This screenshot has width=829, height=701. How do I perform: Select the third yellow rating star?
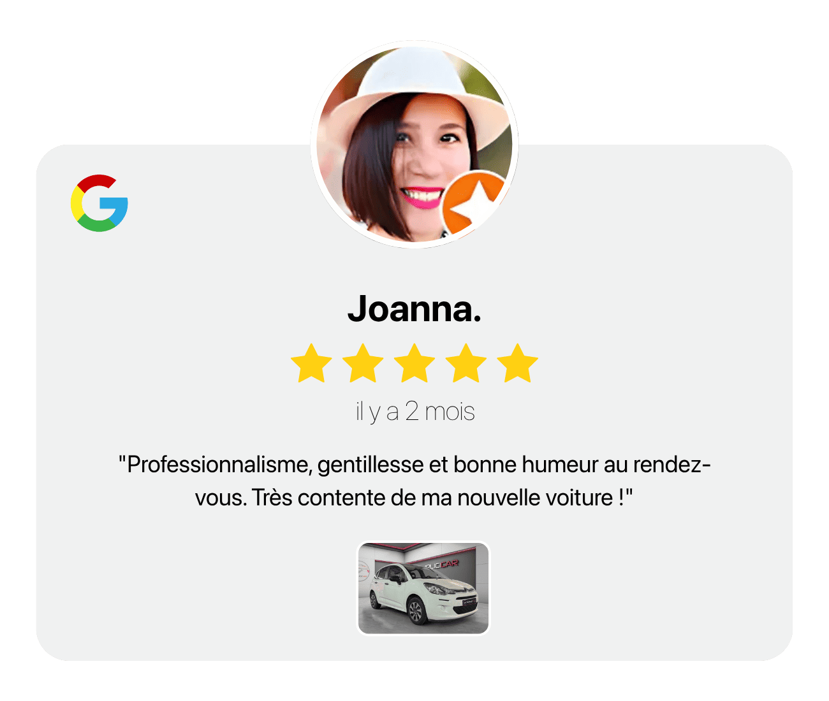point(414,363)
